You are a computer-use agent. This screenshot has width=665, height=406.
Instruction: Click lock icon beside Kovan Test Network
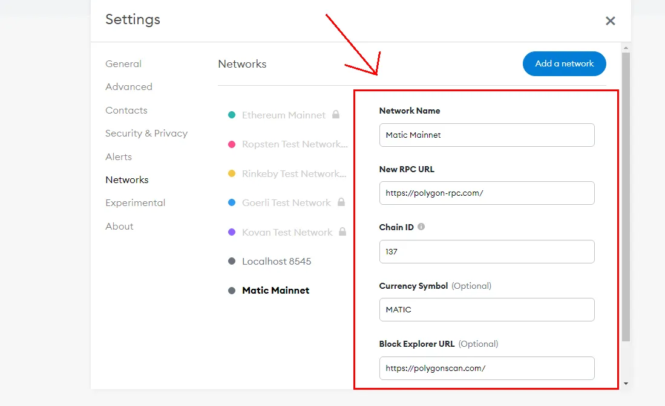pos(342,231)
